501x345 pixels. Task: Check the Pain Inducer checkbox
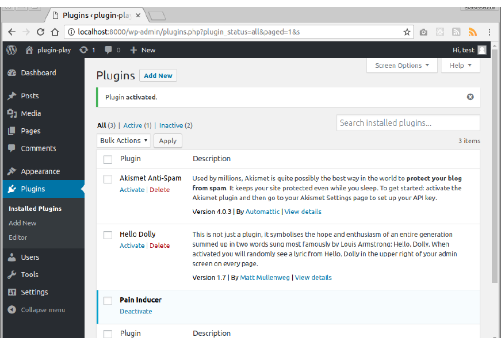coord(108,301)
